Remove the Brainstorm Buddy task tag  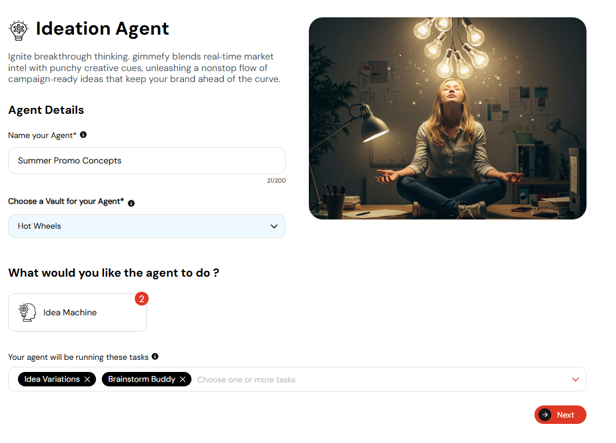(x=183, y=379)
